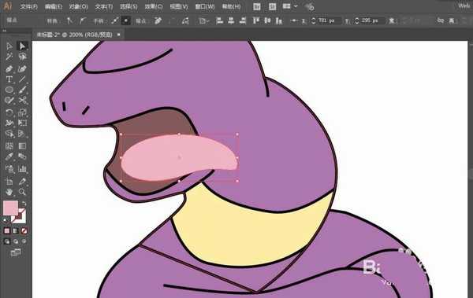Select the Scissors tool
The height and width of the screenshot is (298, 473).
(22, 100)
